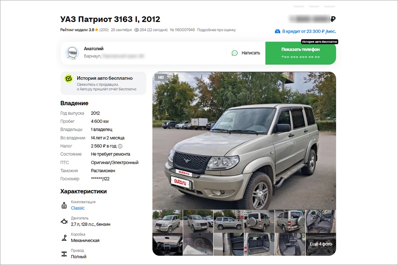
Task: Click the (200) reviews count
Action: [x=104, y=30]
